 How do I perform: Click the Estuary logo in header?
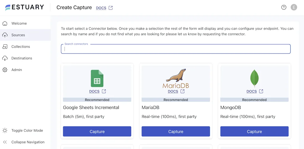click(24, 7)
